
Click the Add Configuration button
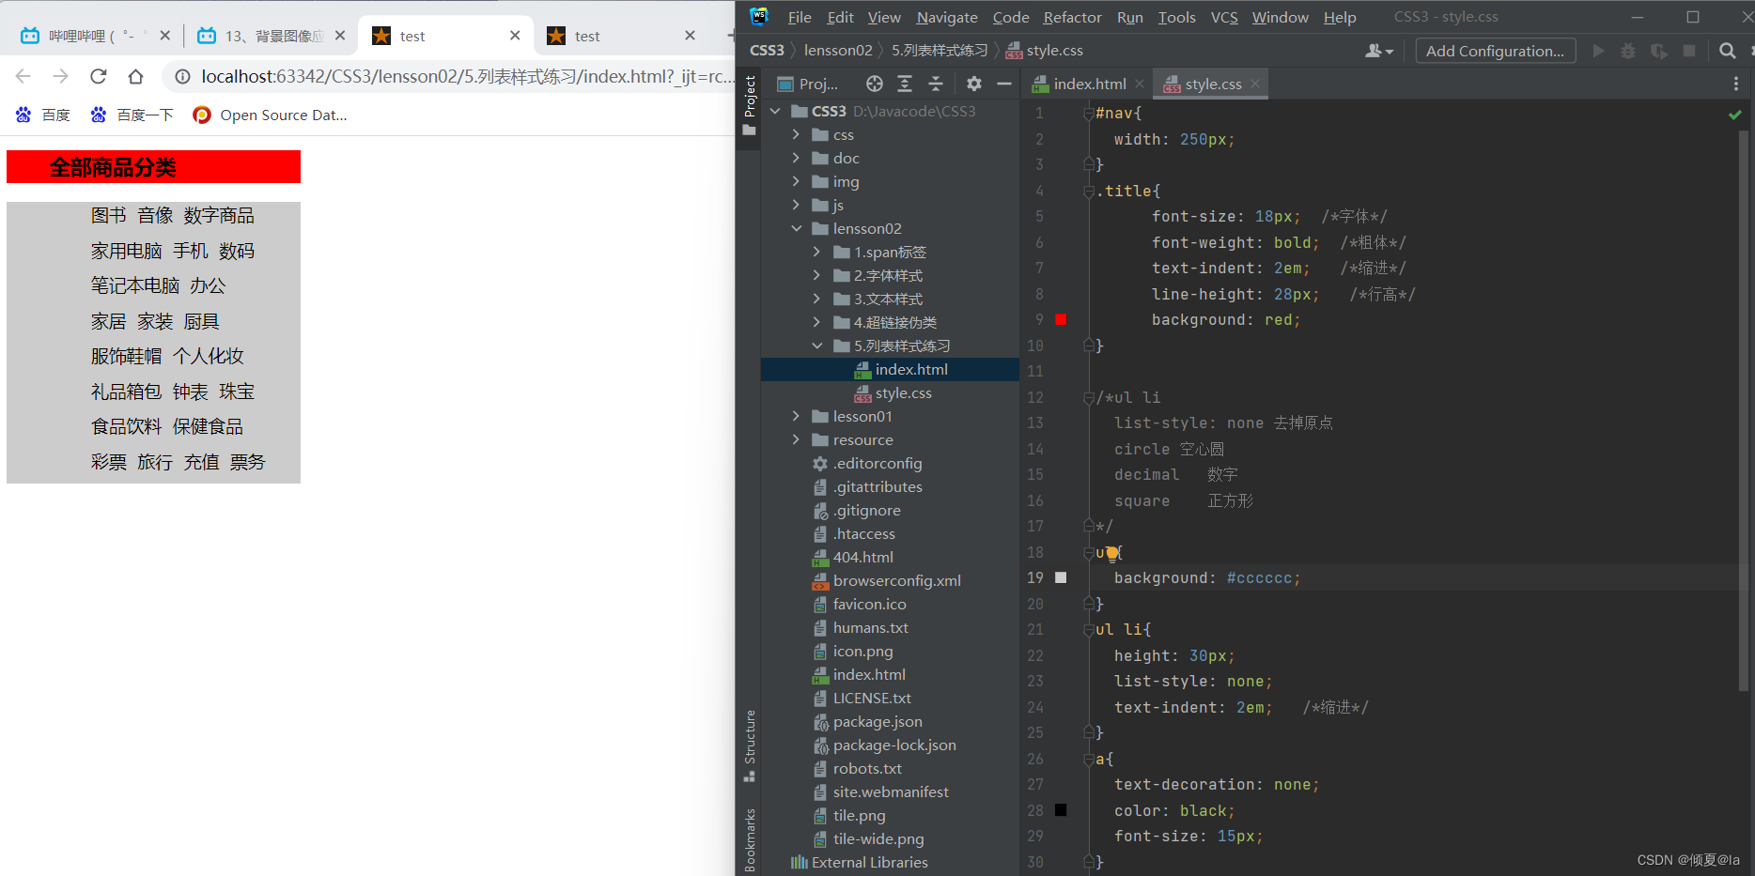(x=1495, y=51)
